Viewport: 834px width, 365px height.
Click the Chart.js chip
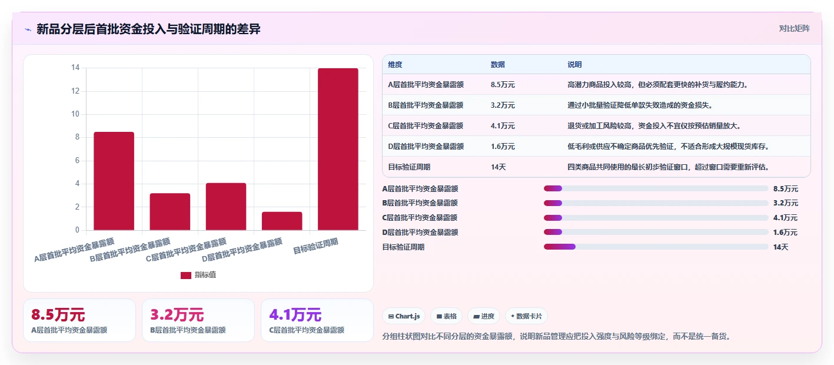point(404,316)
